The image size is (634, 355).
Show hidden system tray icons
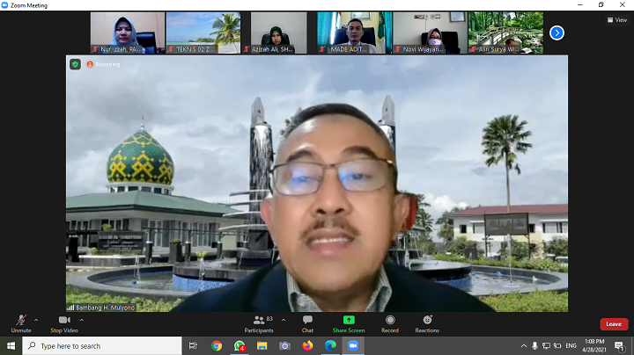(x=523, y=346)
